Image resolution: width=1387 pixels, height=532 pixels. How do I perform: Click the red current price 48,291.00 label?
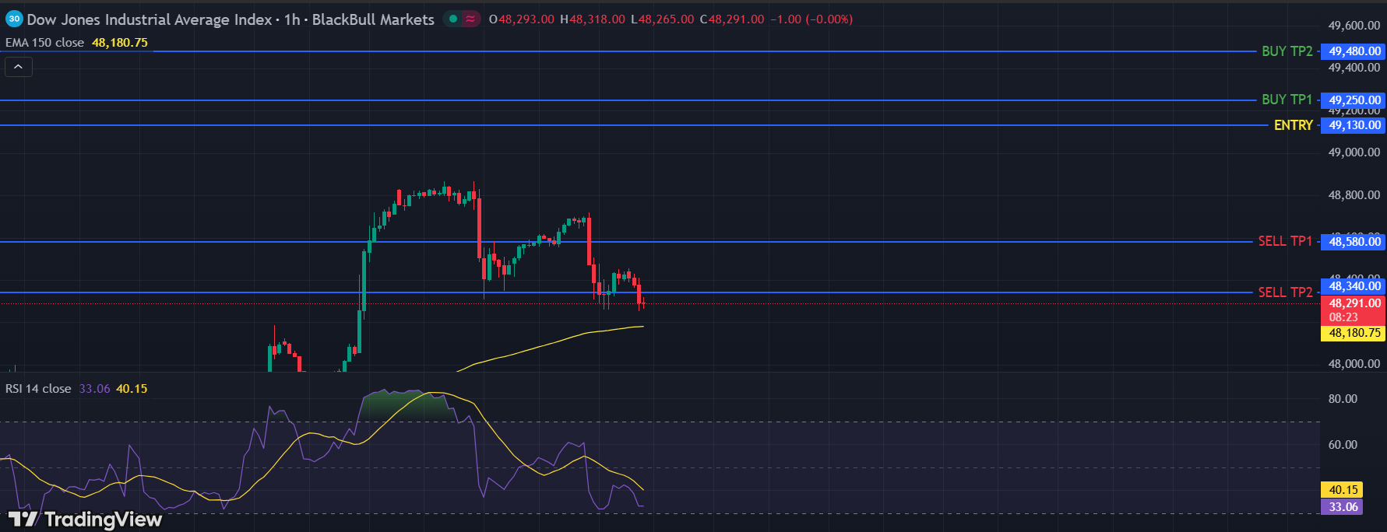coord(1354,304)
